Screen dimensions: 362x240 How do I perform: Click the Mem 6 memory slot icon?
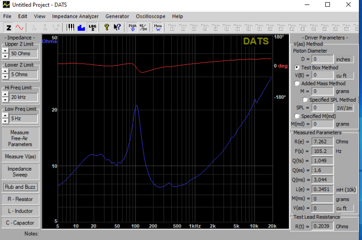pos(227,28)
